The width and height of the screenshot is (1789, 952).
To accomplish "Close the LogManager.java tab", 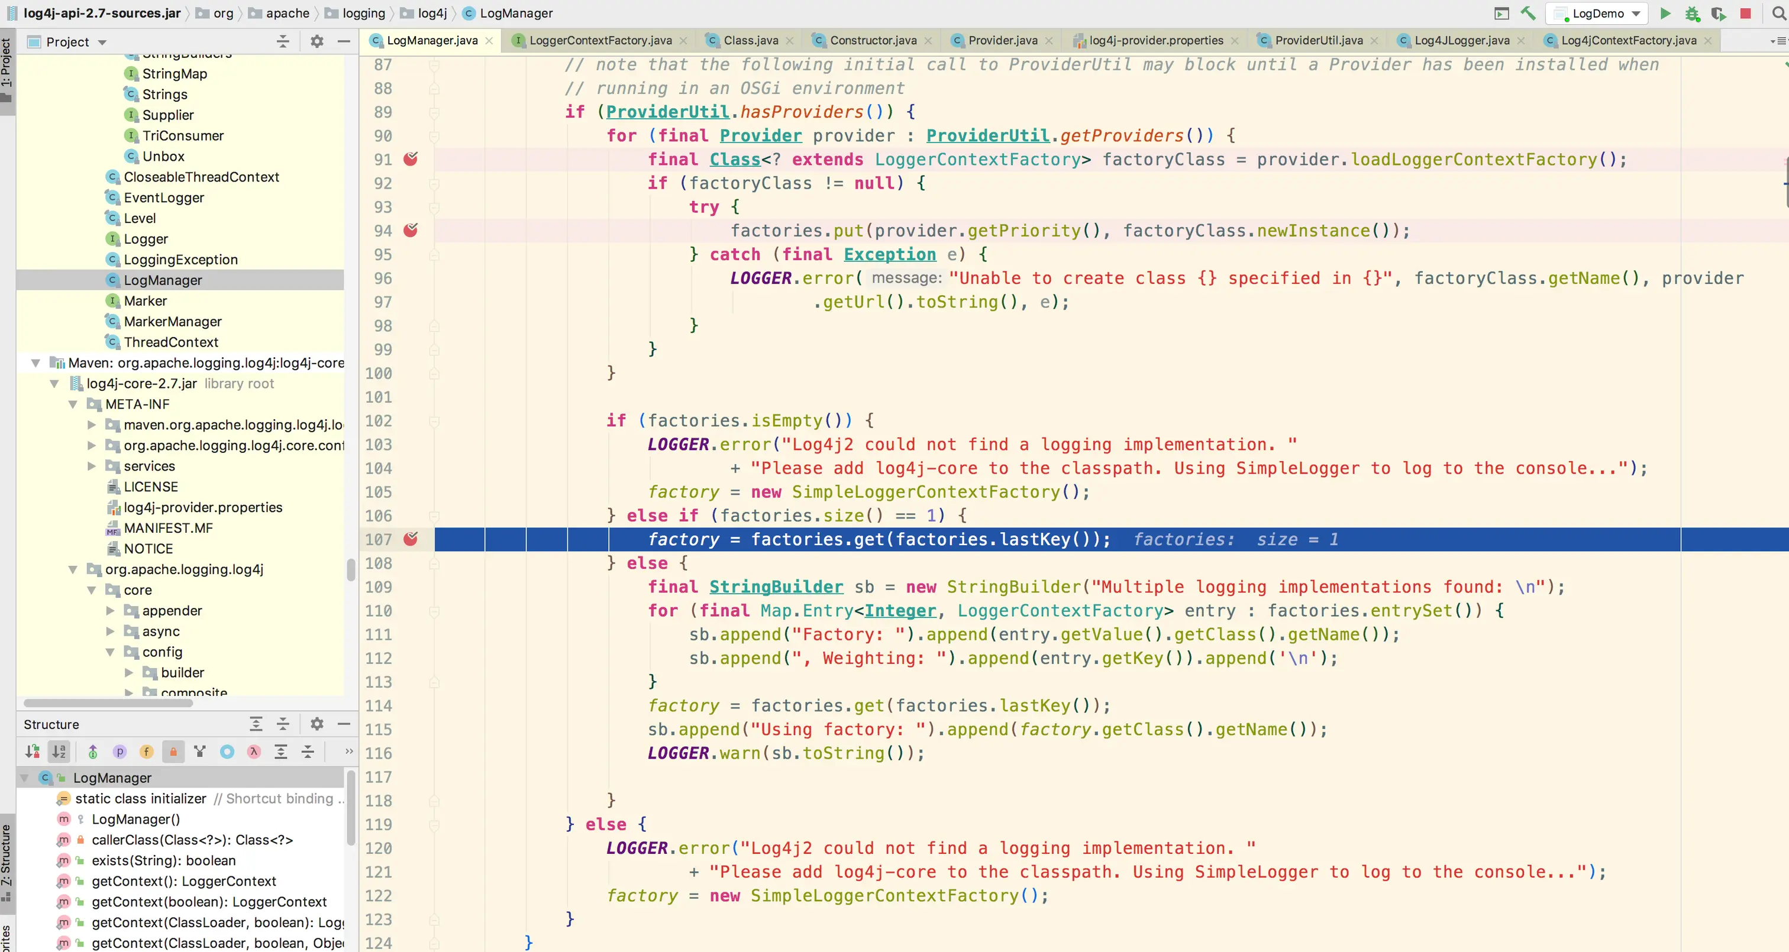I will (489, 40).
